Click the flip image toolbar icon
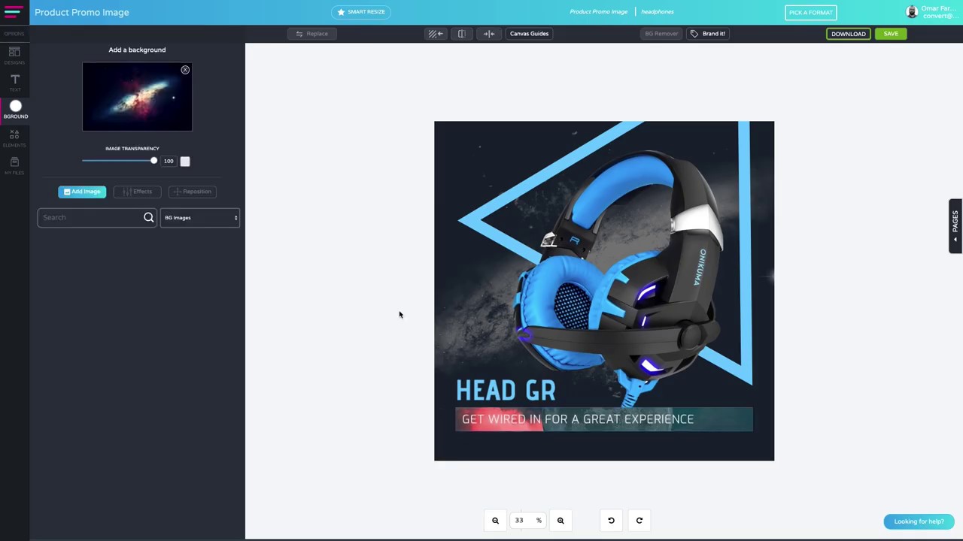Image resolution: width=963 pixels, height=541 pixels. coord(461,33)
